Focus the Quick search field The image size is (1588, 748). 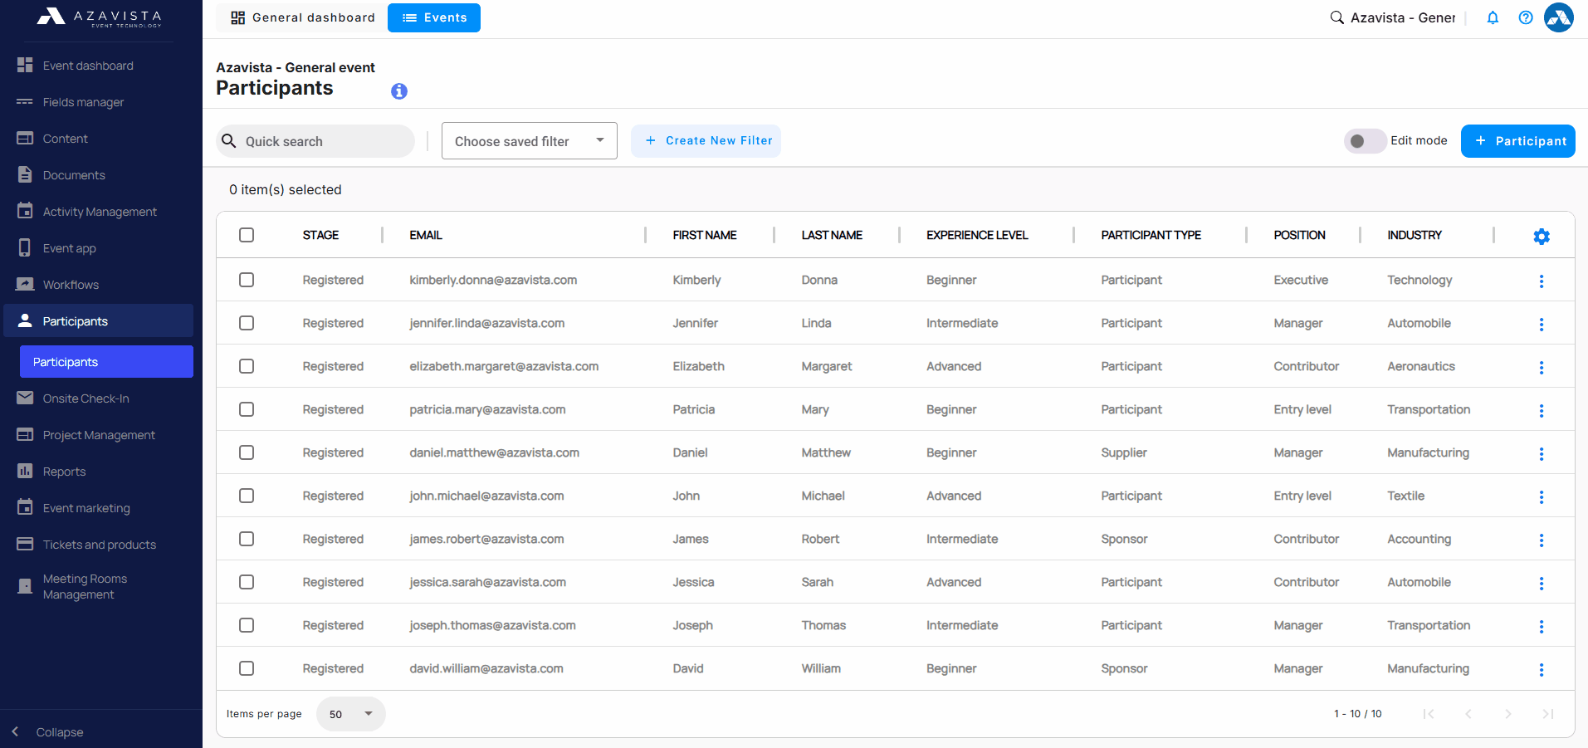point(315,141)
